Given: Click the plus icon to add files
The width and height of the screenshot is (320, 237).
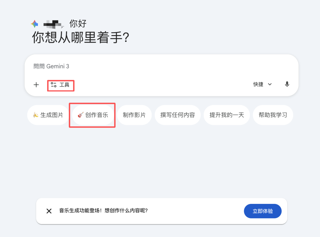Looking at the screenshot, I should click(x=36, y=85).
